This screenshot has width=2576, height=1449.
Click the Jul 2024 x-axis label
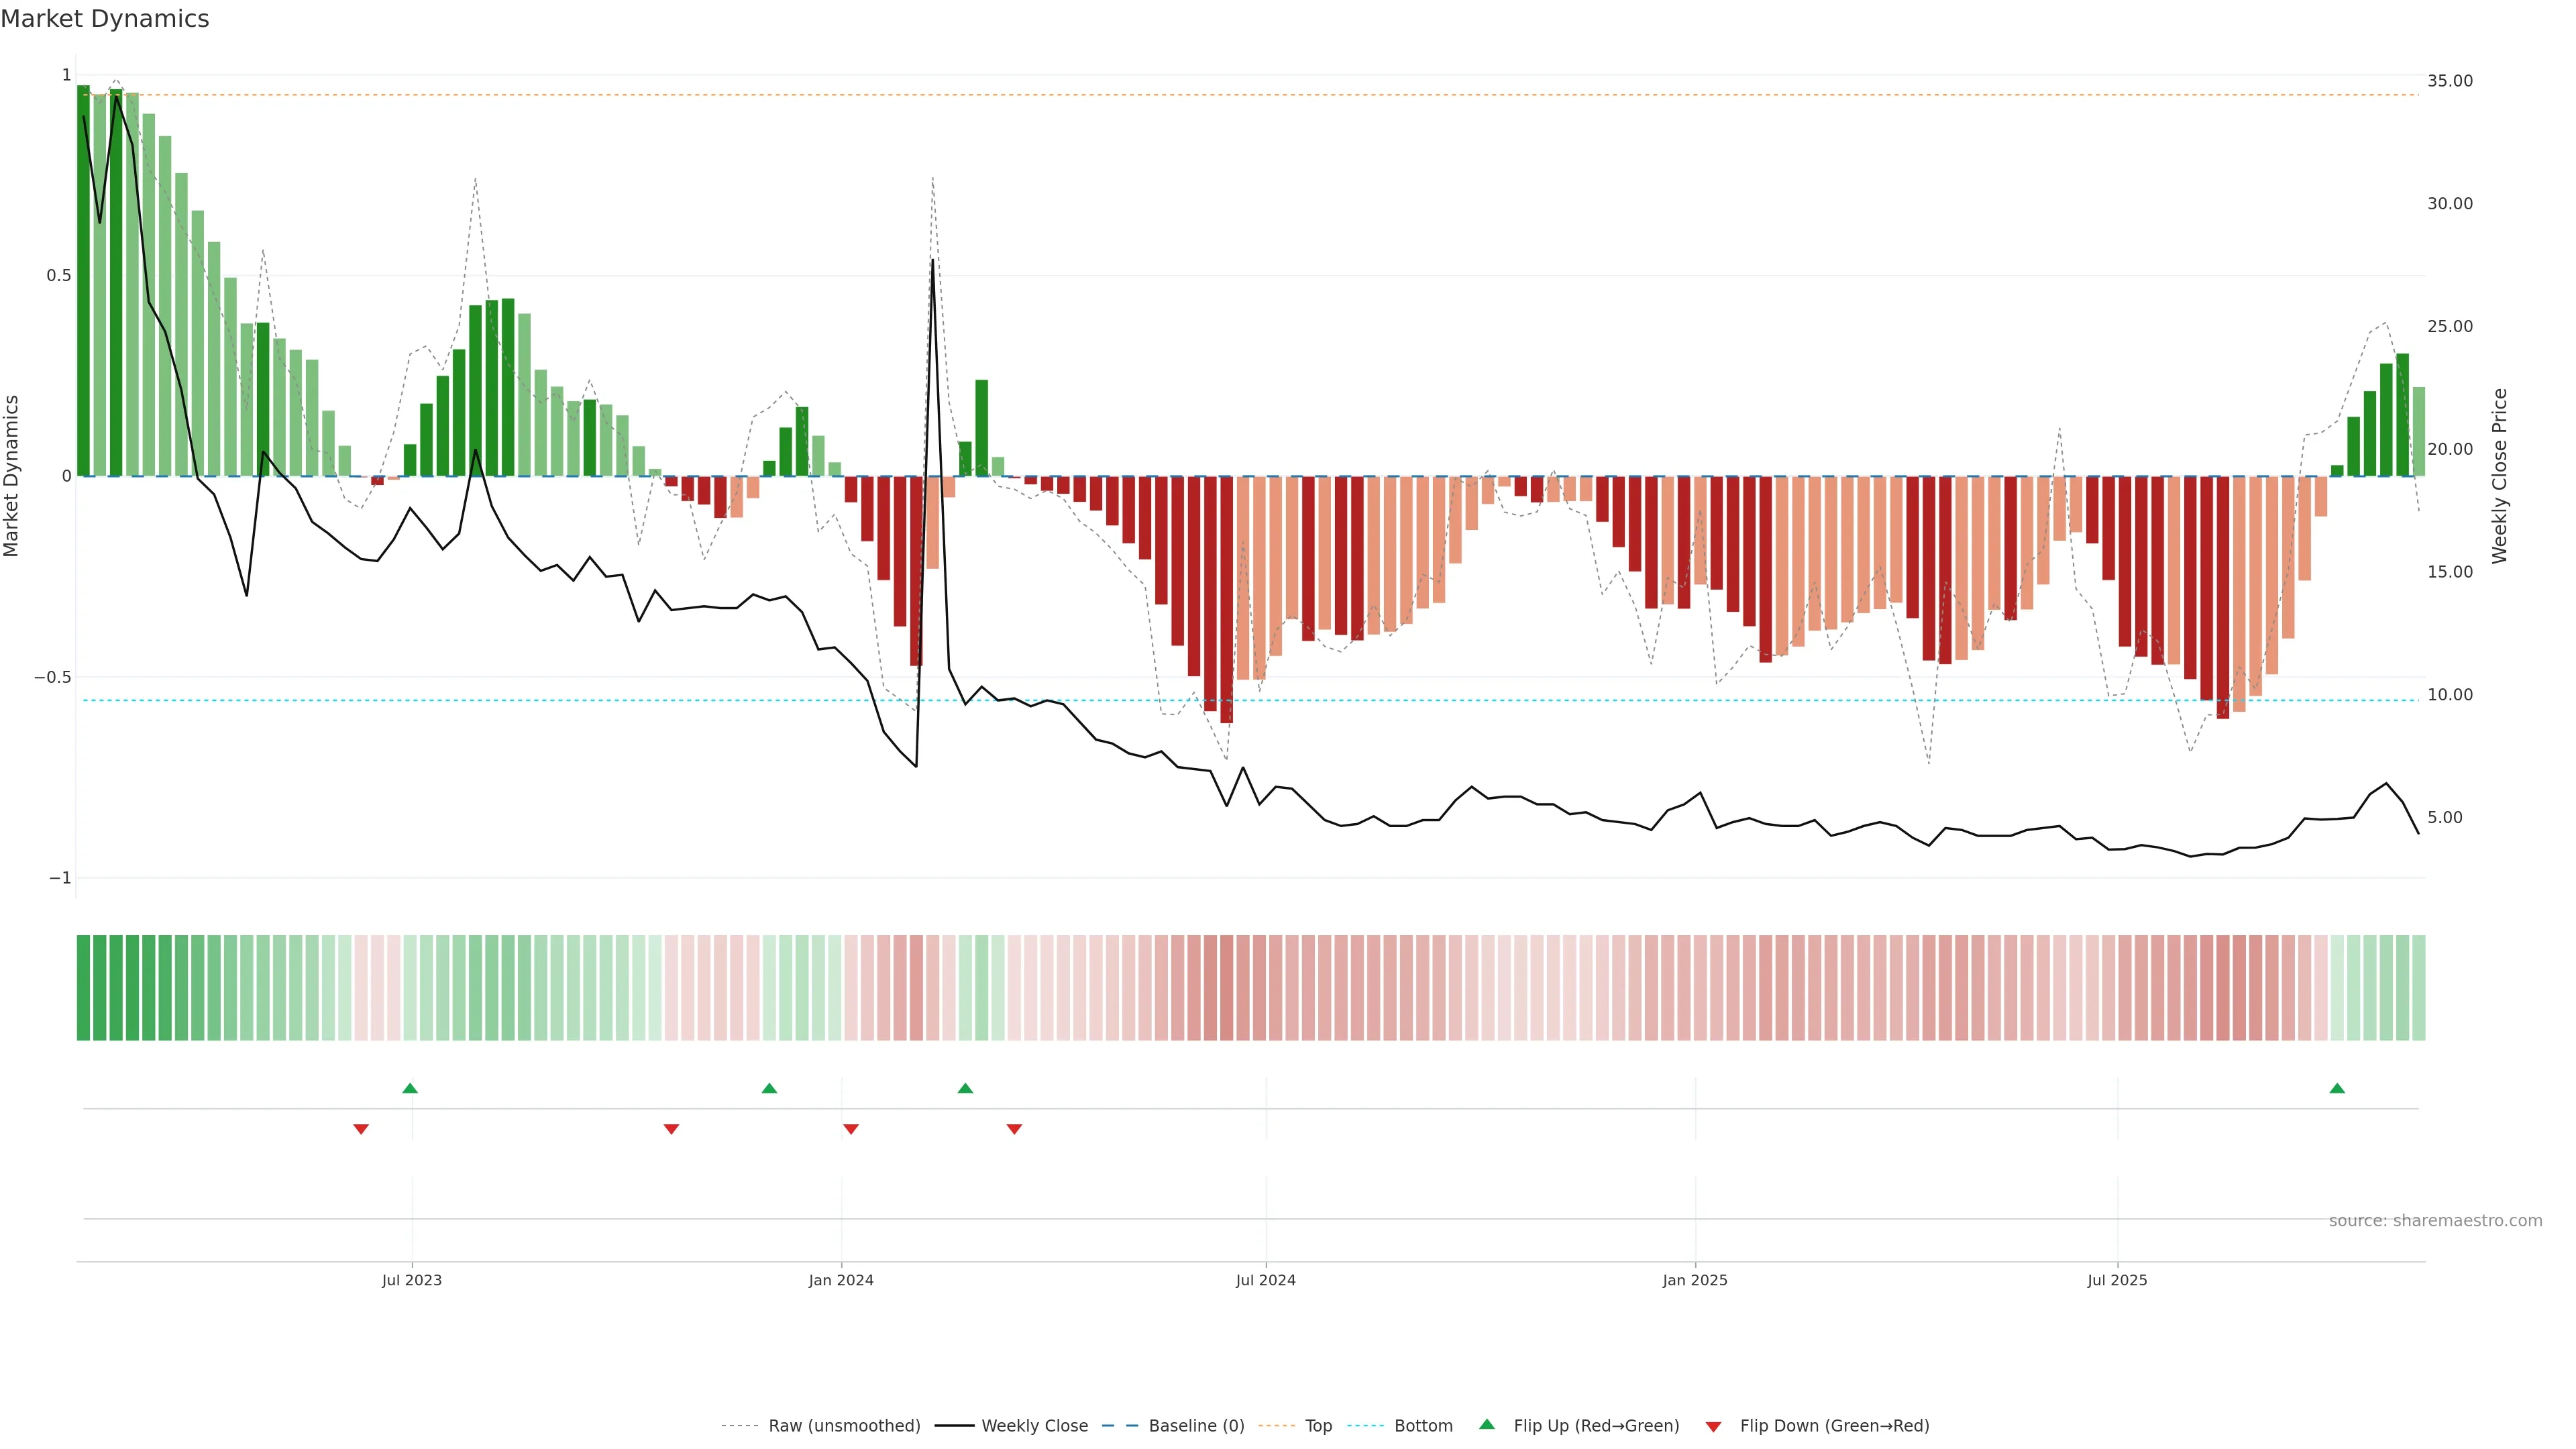pos(1265,1280)
